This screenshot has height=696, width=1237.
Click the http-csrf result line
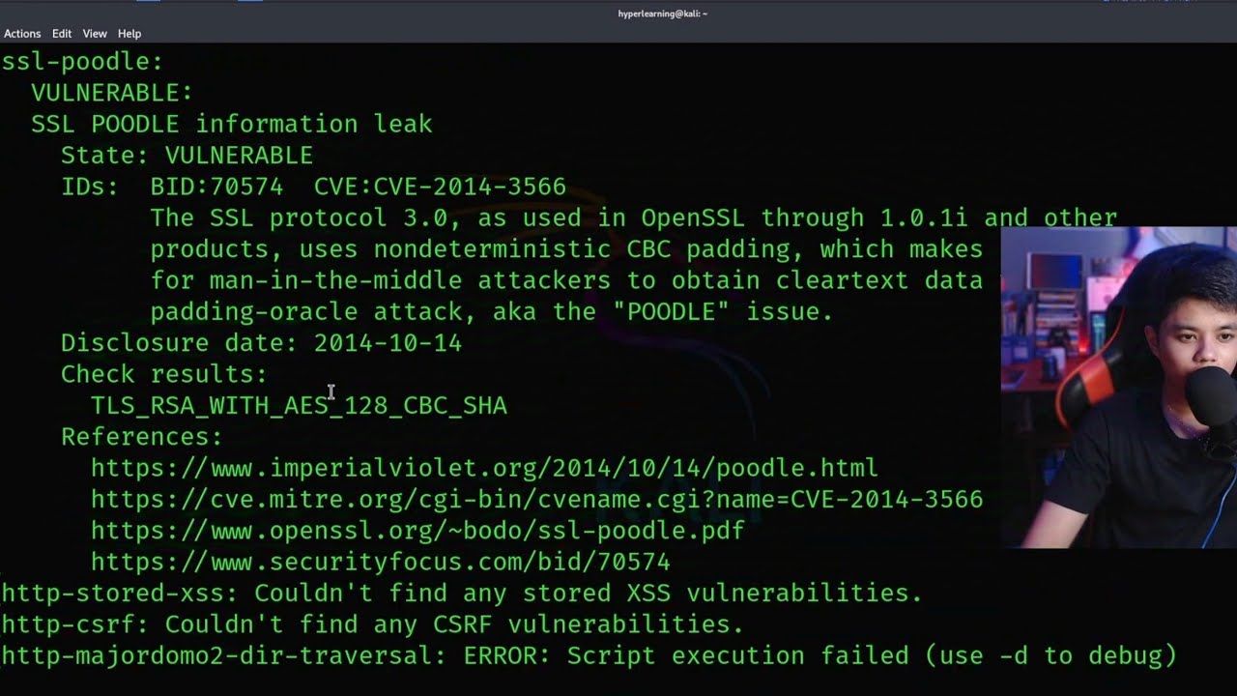point(372,624)
